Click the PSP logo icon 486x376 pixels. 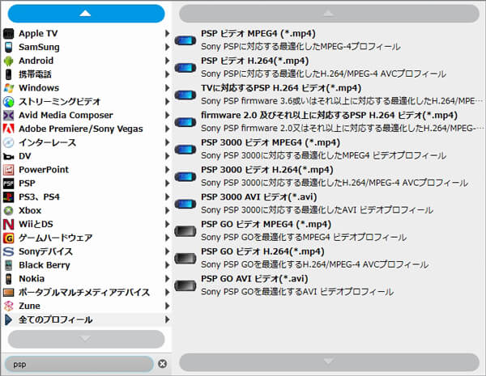pos(9,184)
